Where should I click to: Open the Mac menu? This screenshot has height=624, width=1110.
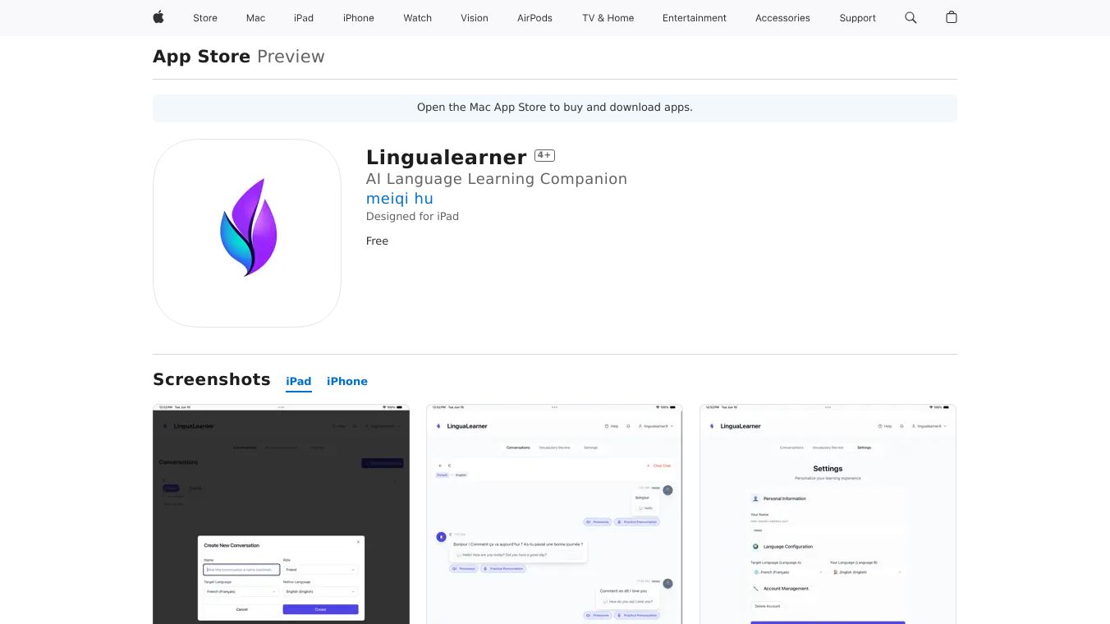click(256, 18)
